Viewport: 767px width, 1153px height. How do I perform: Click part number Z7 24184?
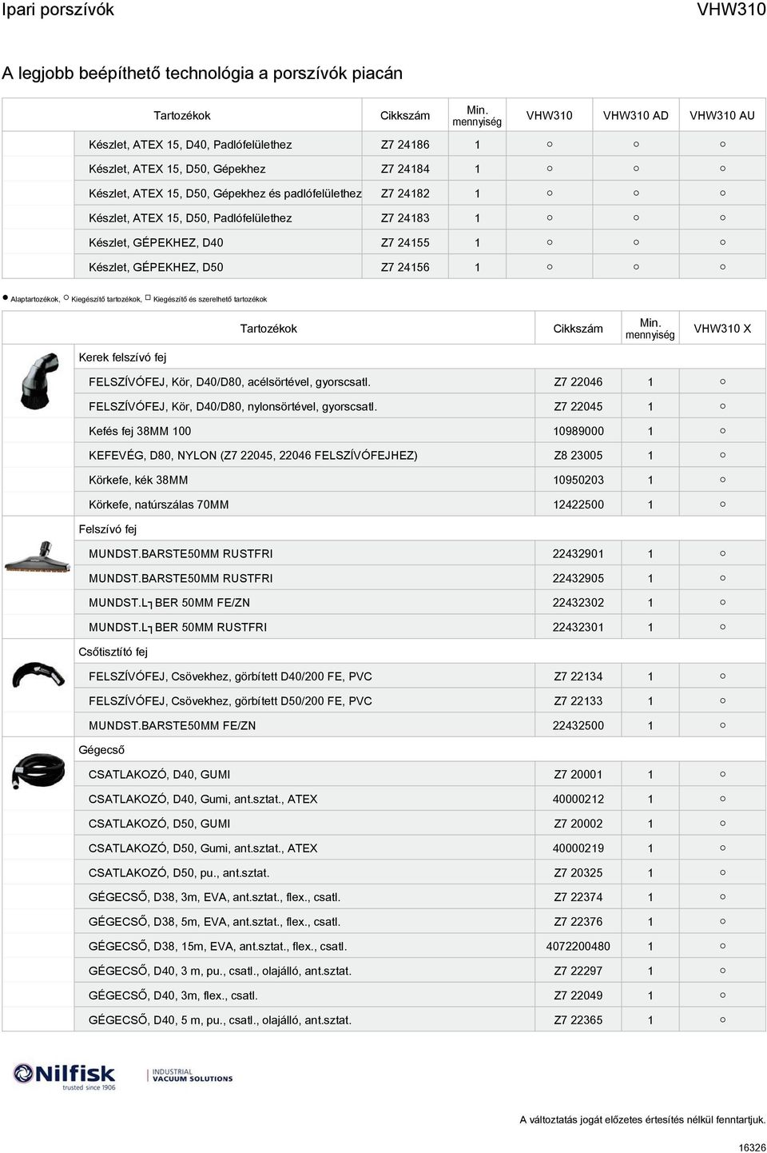[405, 170]
